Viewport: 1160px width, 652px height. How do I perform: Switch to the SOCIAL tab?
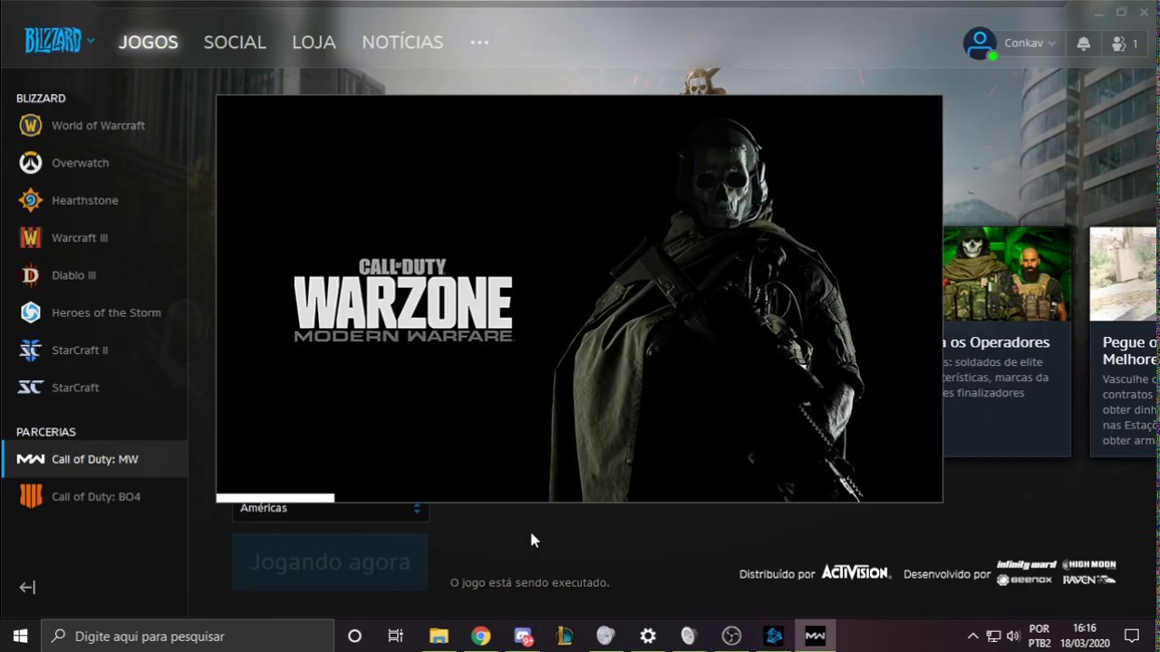point(235,43)
